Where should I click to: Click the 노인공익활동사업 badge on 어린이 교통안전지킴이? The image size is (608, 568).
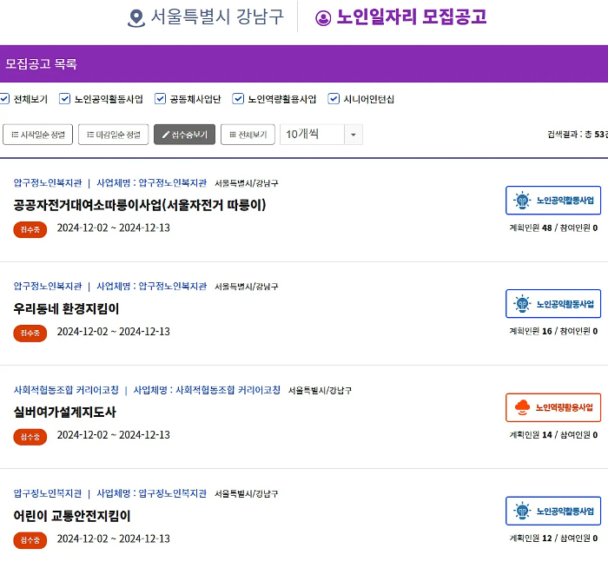[553, 511]
